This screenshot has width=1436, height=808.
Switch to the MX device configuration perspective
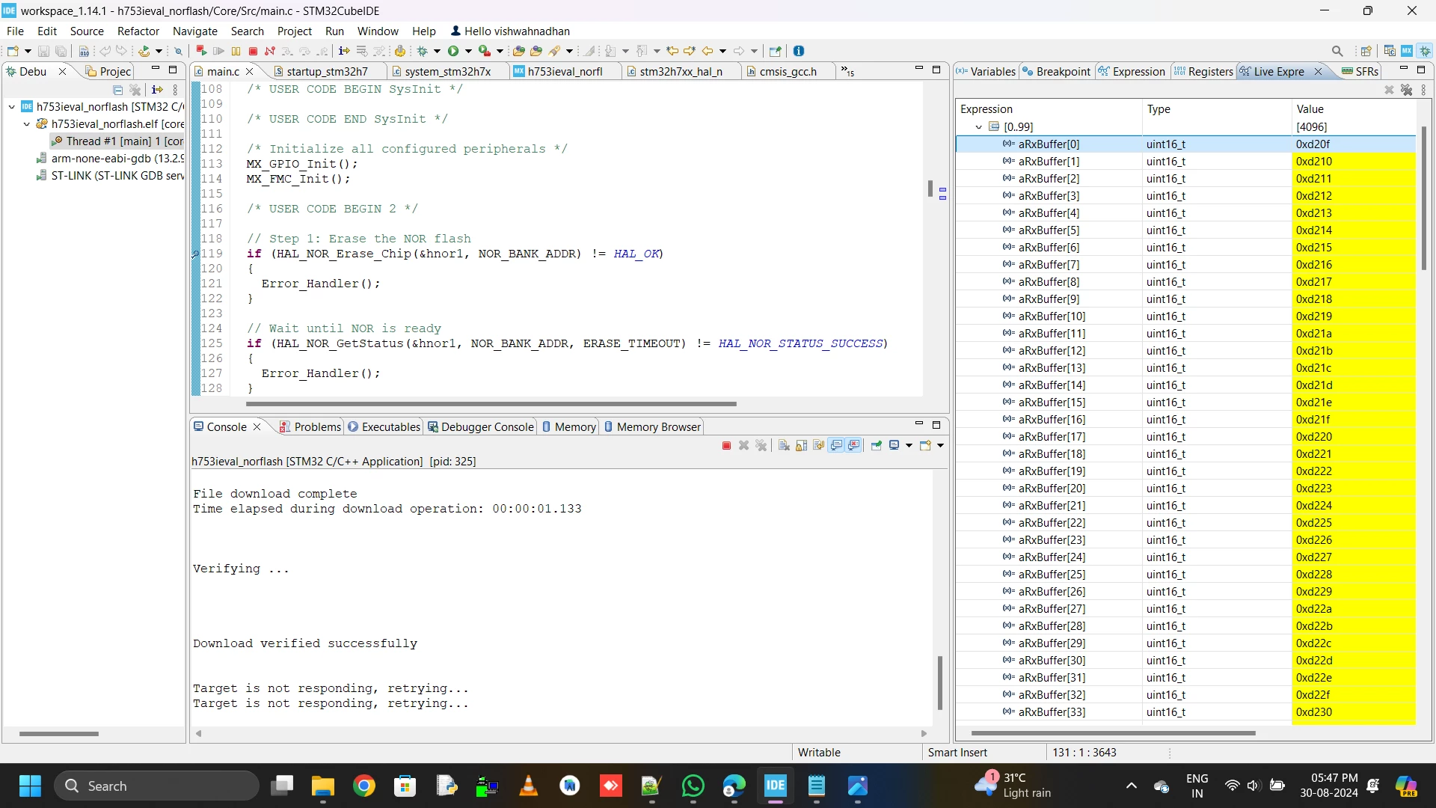click(1407, 51)
